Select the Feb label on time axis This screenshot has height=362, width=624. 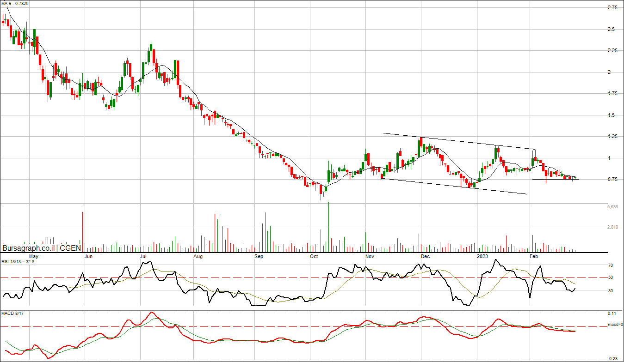pos(533,256)
